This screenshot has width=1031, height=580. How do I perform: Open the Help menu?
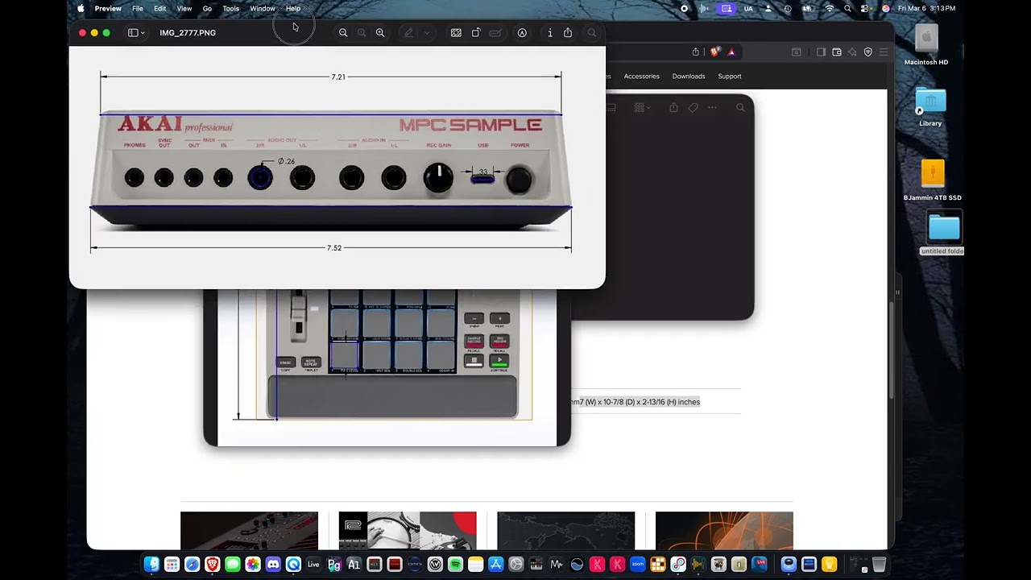(293, 9)
